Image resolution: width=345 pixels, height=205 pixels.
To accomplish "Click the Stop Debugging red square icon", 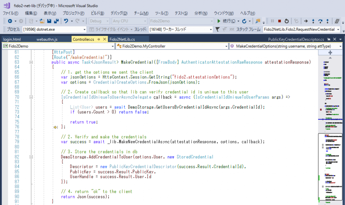I will 279,21.
